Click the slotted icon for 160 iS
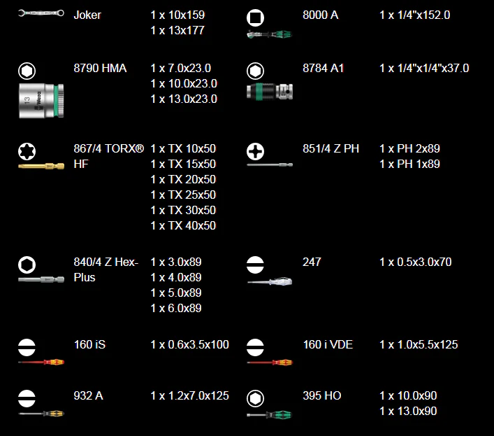 click(x=27, y=347)
